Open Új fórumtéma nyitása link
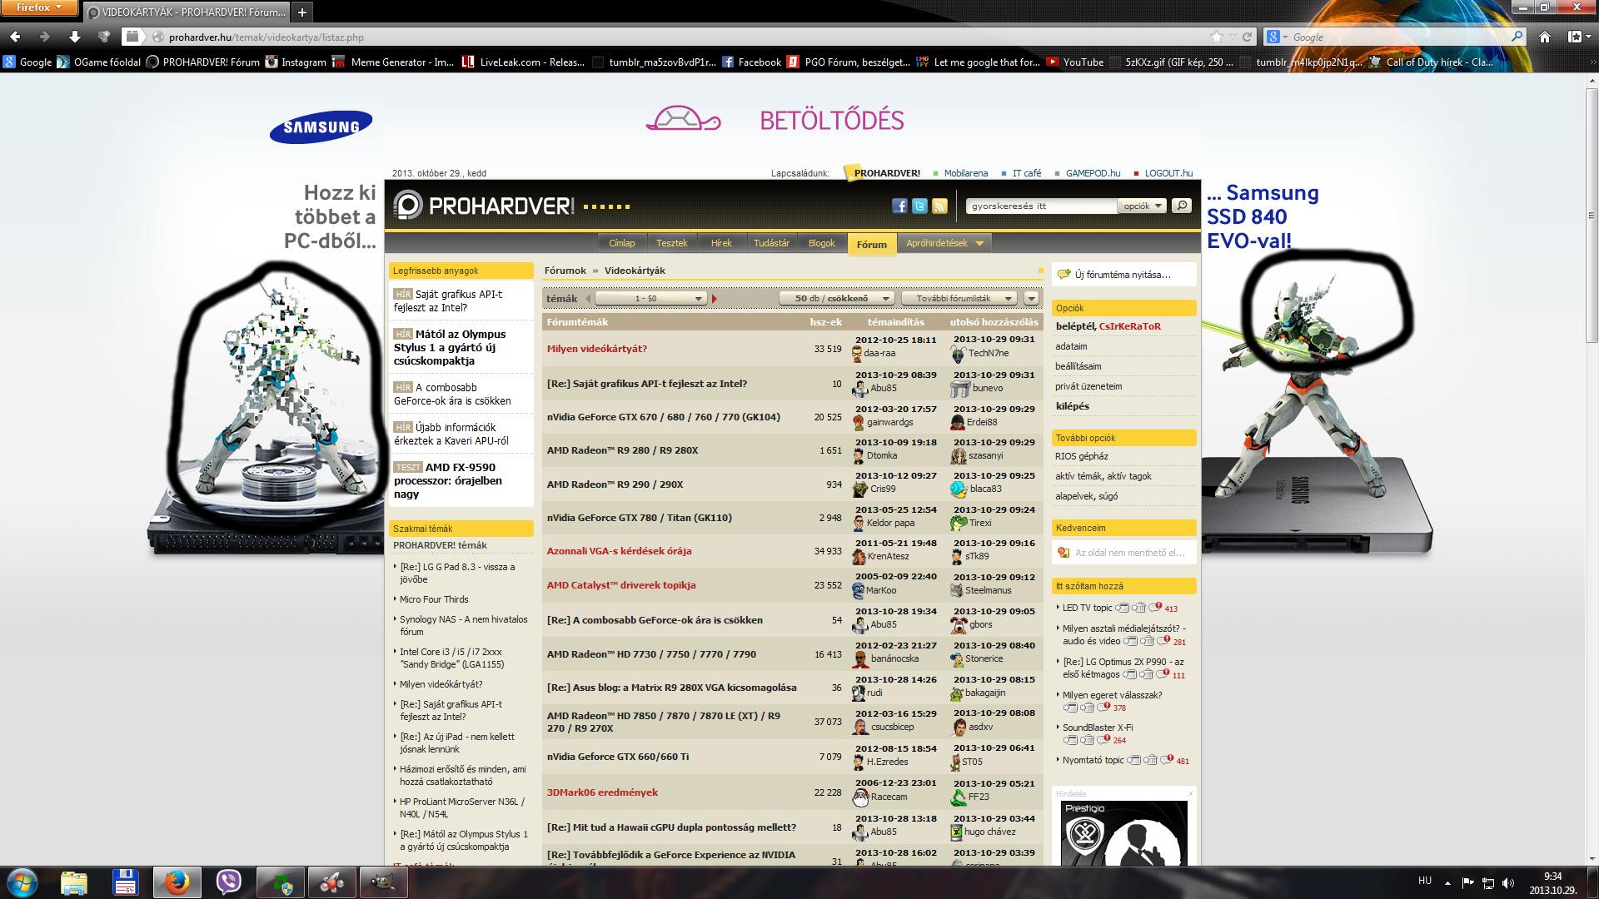Image resolution: width=1599 pixels, height=899 pixels. coord(1123,275)
